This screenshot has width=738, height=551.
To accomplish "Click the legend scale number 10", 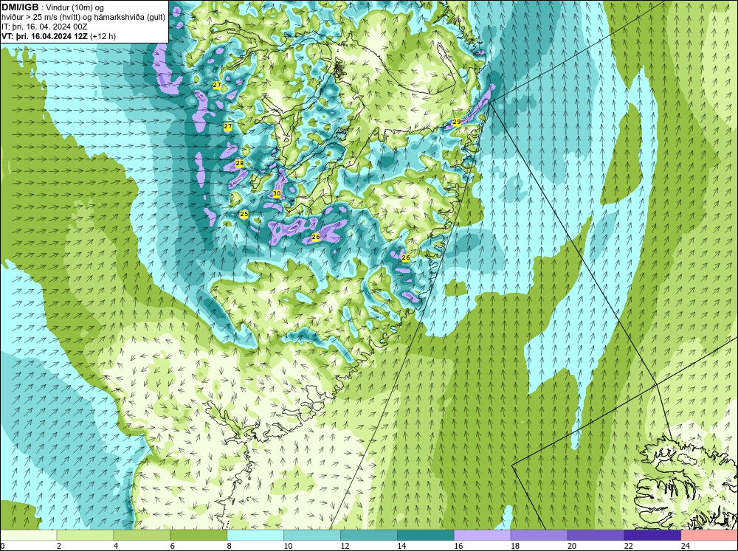I will pyautogui.click(x=288, y=546).
